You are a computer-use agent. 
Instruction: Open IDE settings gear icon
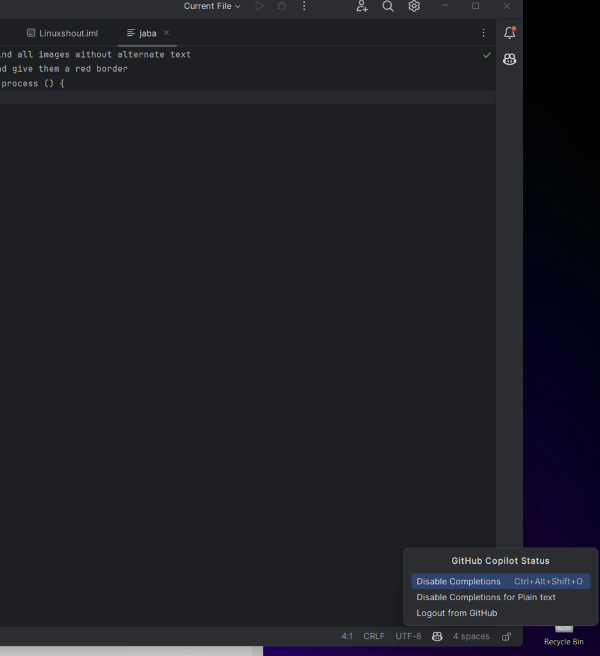click(x=414, y=6)
